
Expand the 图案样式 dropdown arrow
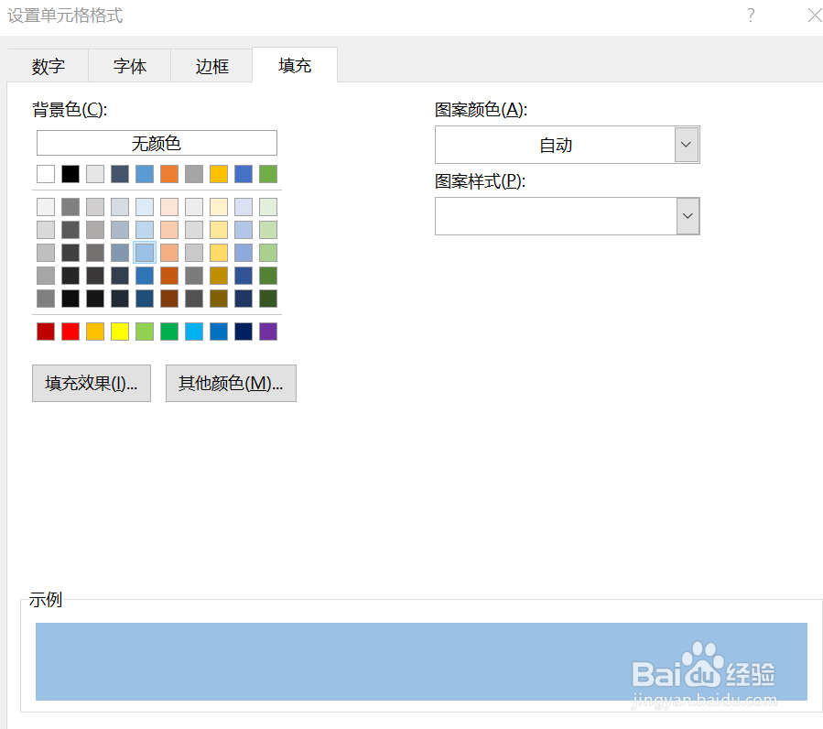click(688, 216)
